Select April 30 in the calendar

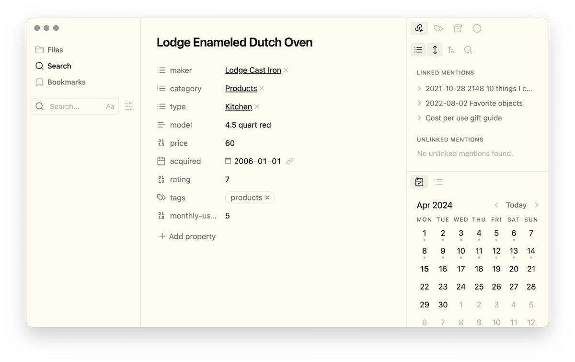point(443,305)
